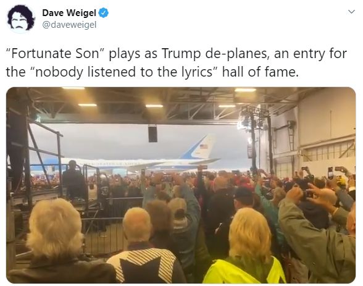The width and height of the screenshot is (363, 286).
Task: Play the embedded rally video
Action: click(181, 185)
